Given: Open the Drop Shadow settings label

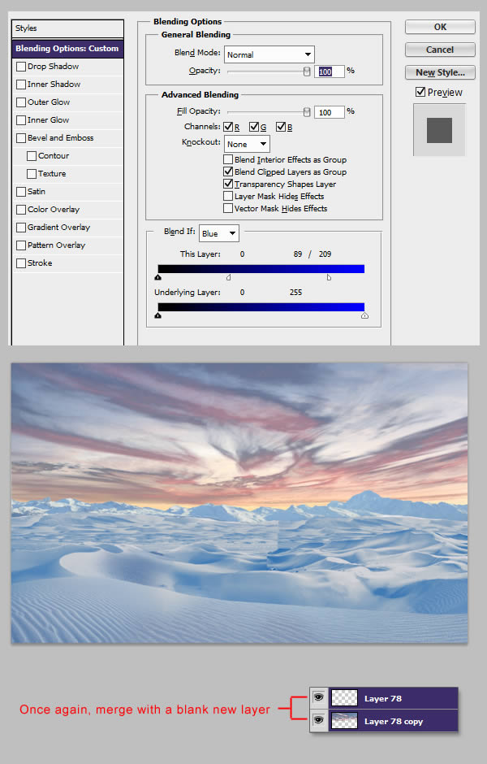Looking at the screenshot, I should [x=53, y=67].
